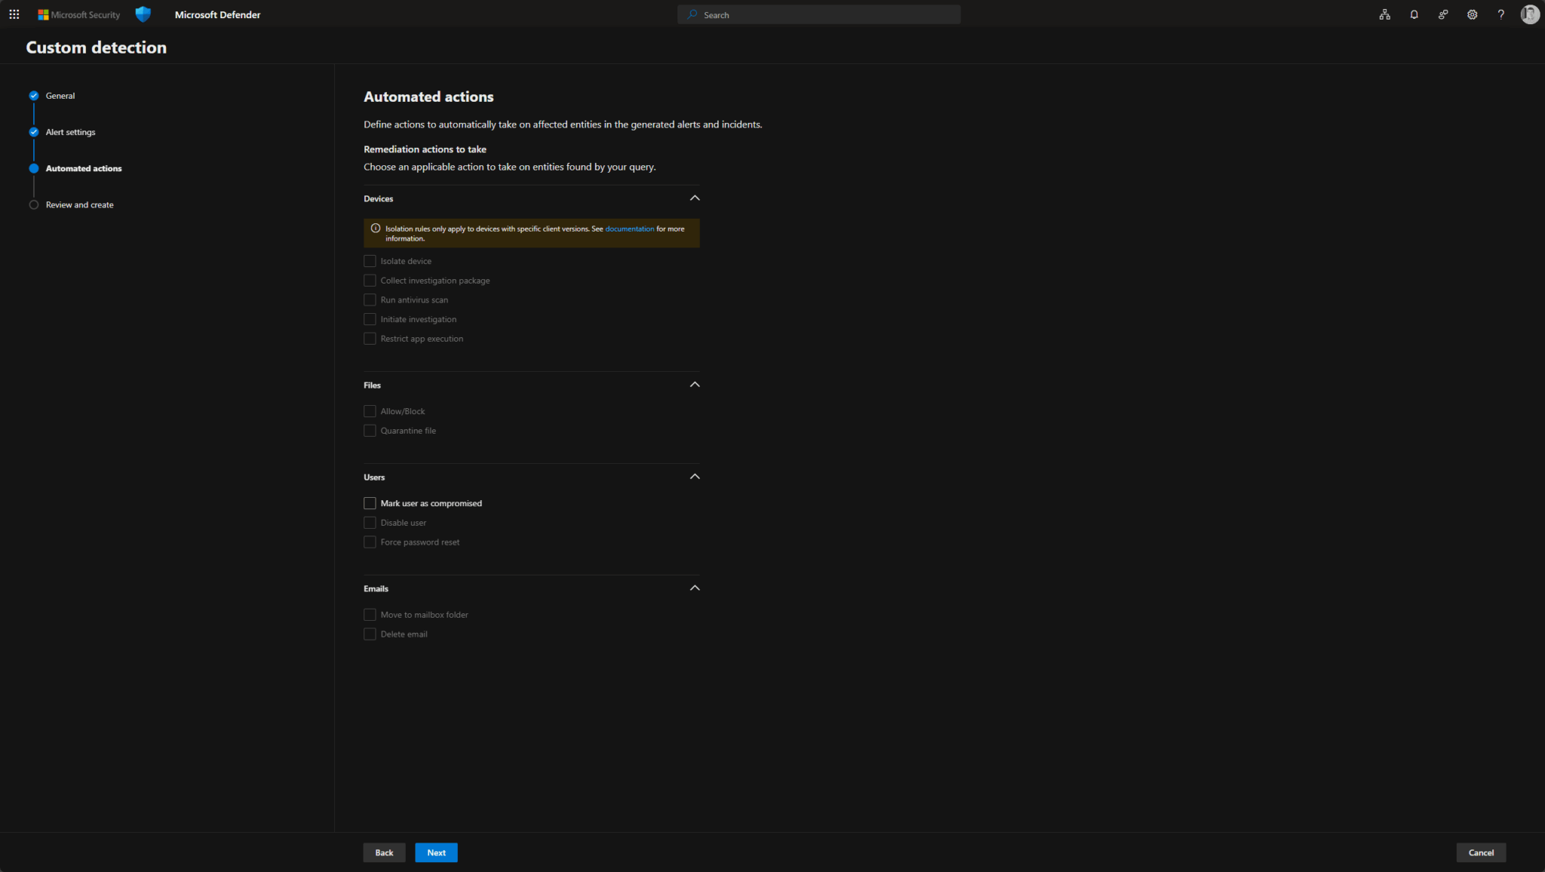Go back to the Alert settings step
This screenshot has height=872, width=1545.
[x=72, y=131]
